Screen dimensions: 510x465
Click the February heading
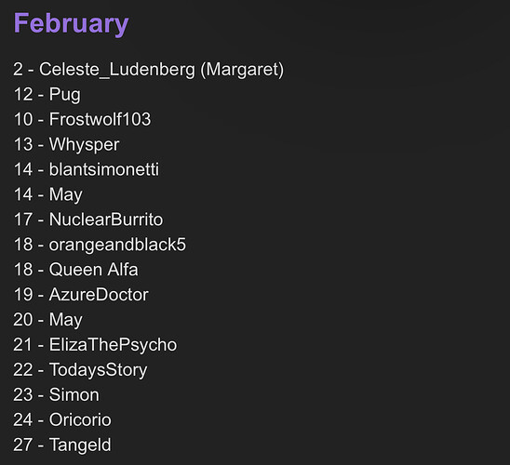coord(72,24)
